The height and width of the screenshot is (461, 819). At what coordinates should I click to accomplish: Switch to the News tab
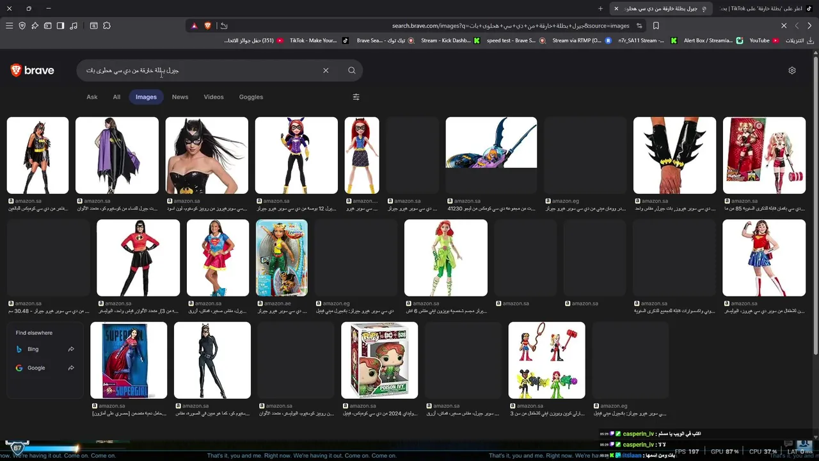(180, 97)
